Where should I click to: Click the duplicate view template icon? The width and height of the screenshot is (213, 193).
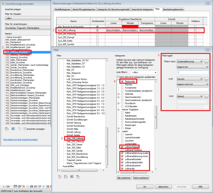point(6,129)
